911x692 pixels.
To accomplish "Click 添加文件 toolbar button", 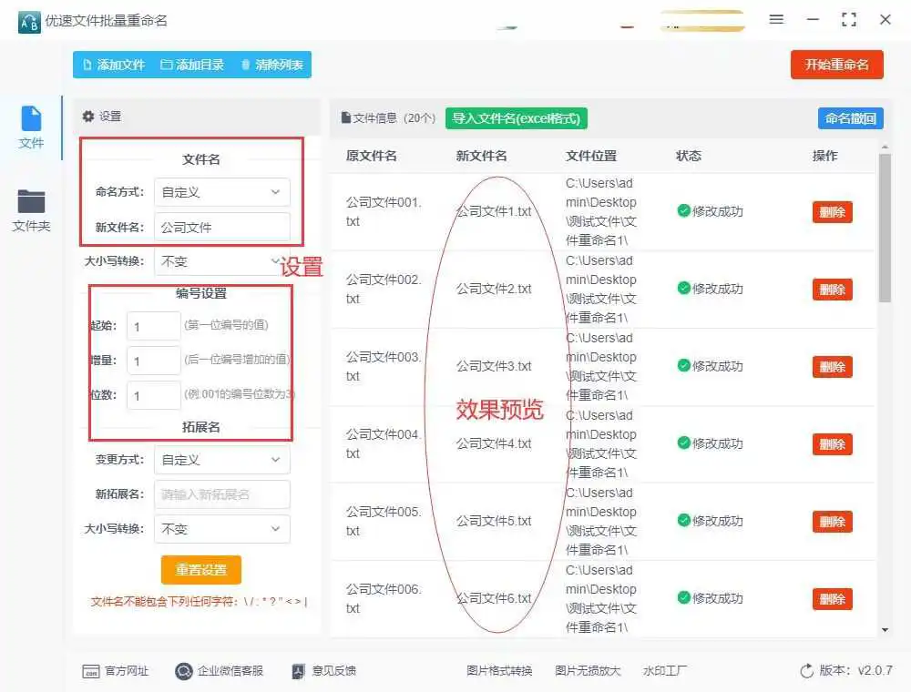I will point(114,65).
